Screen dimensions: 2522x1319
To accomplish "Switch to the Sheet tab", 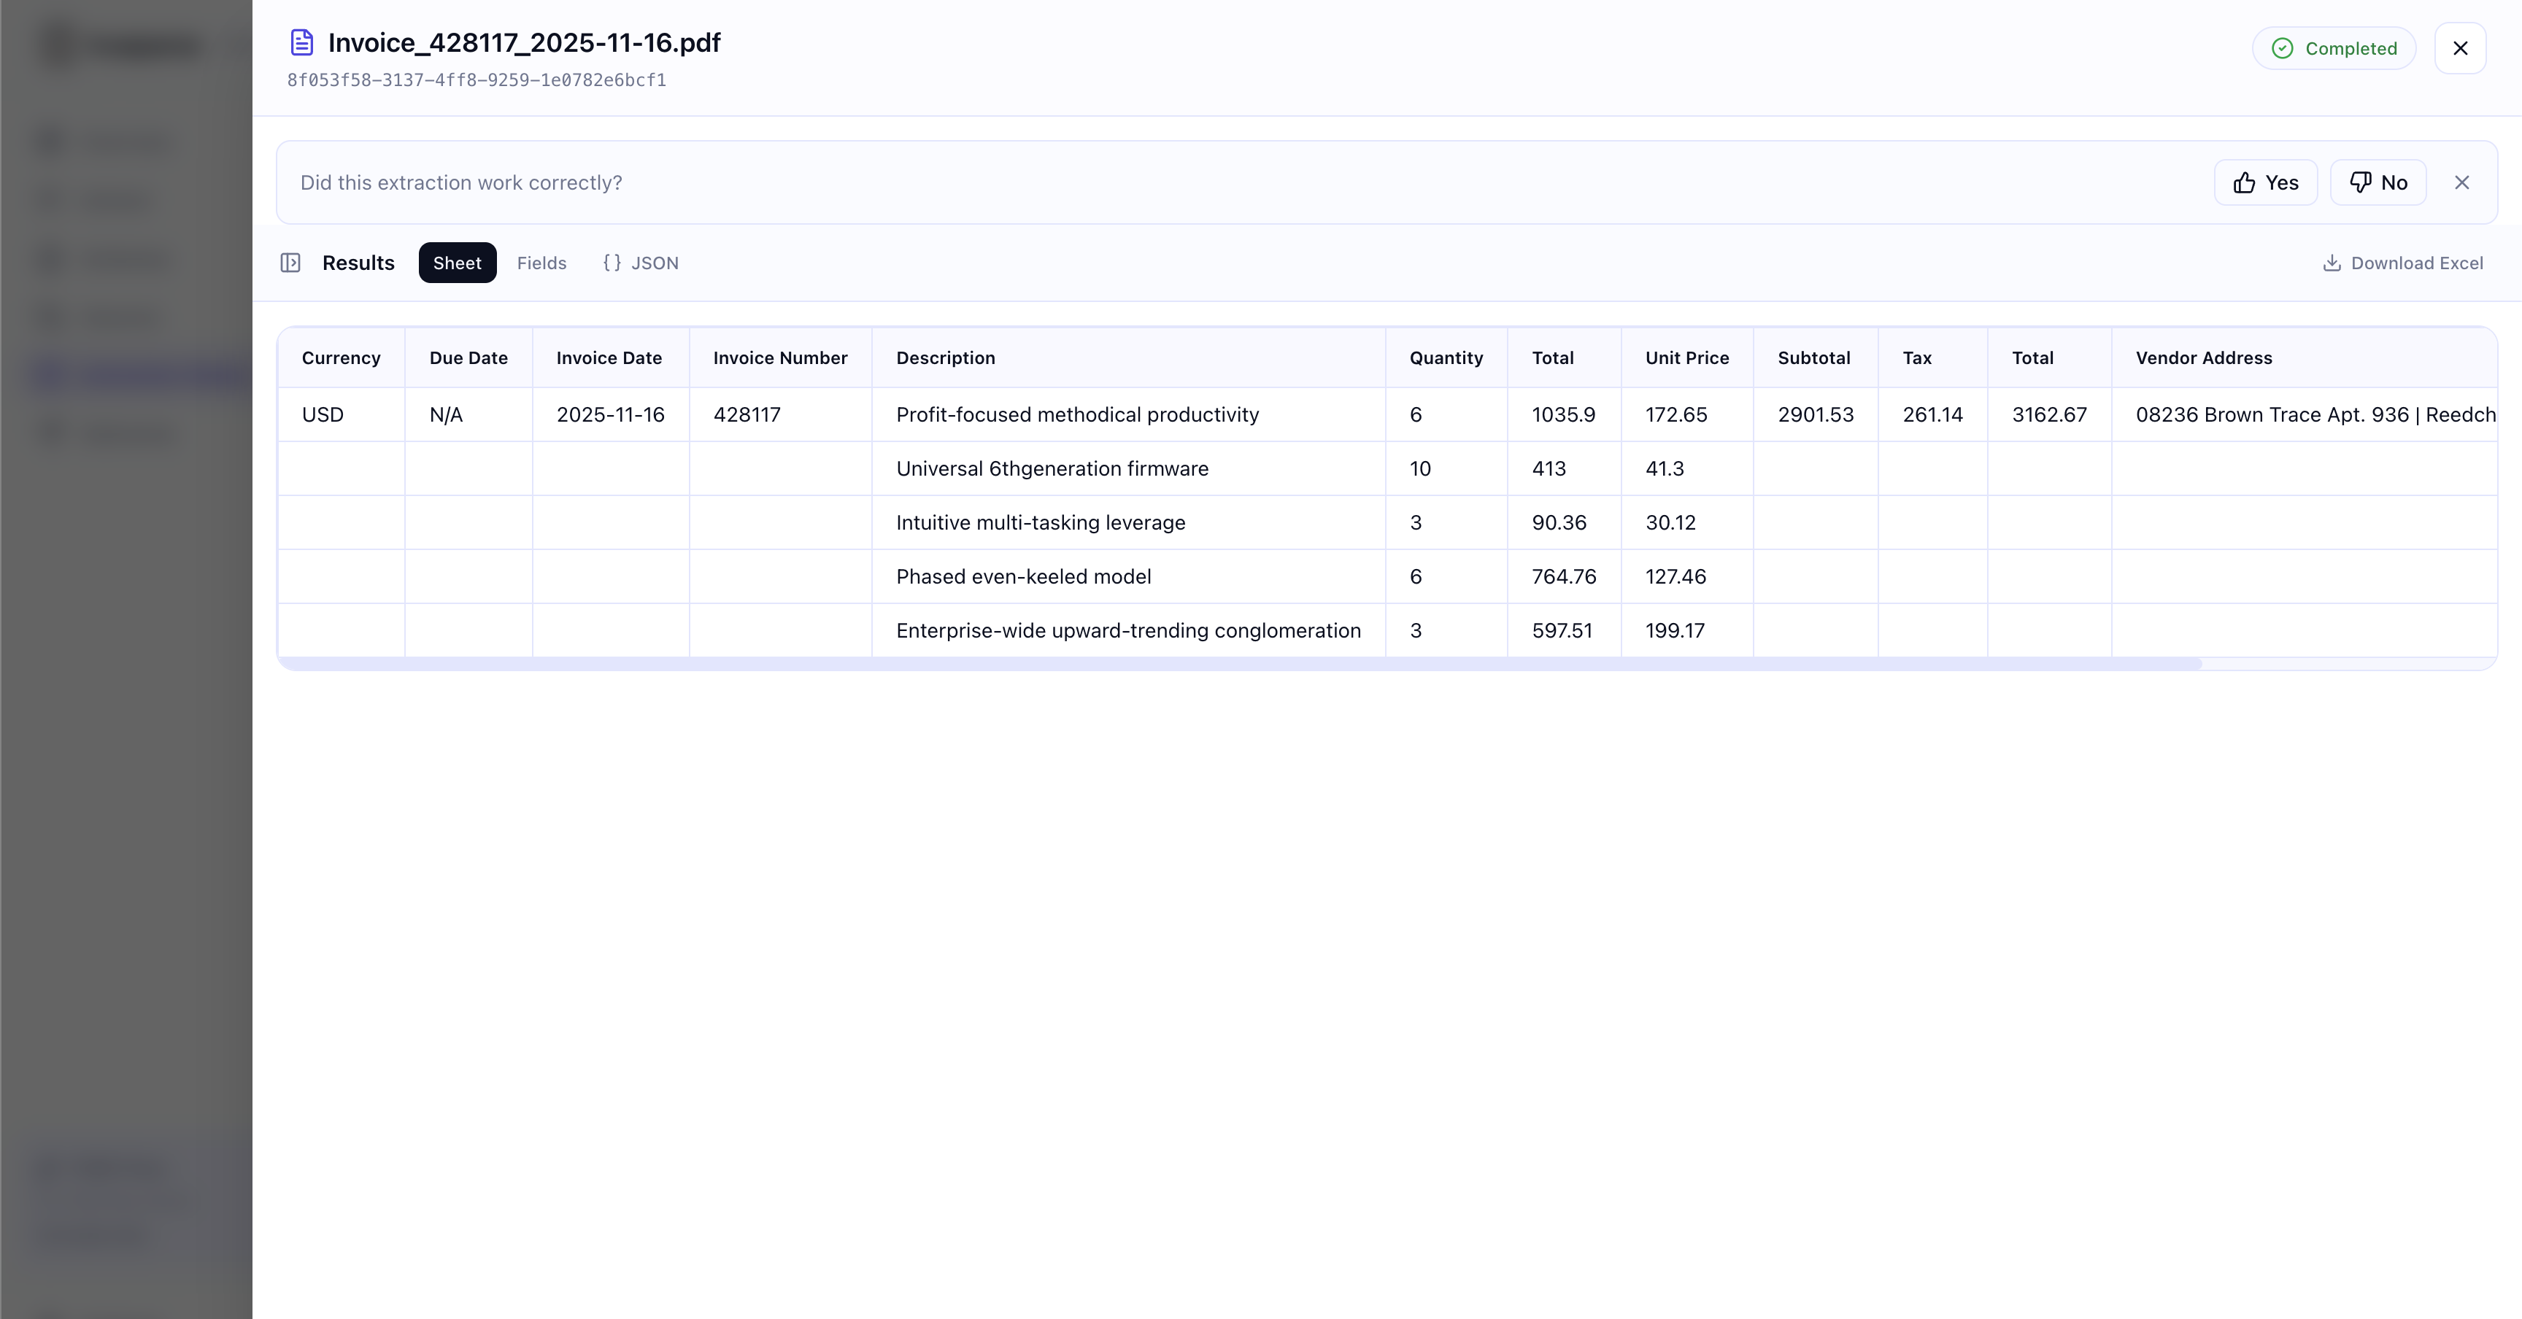I will [x=458, y=262].
